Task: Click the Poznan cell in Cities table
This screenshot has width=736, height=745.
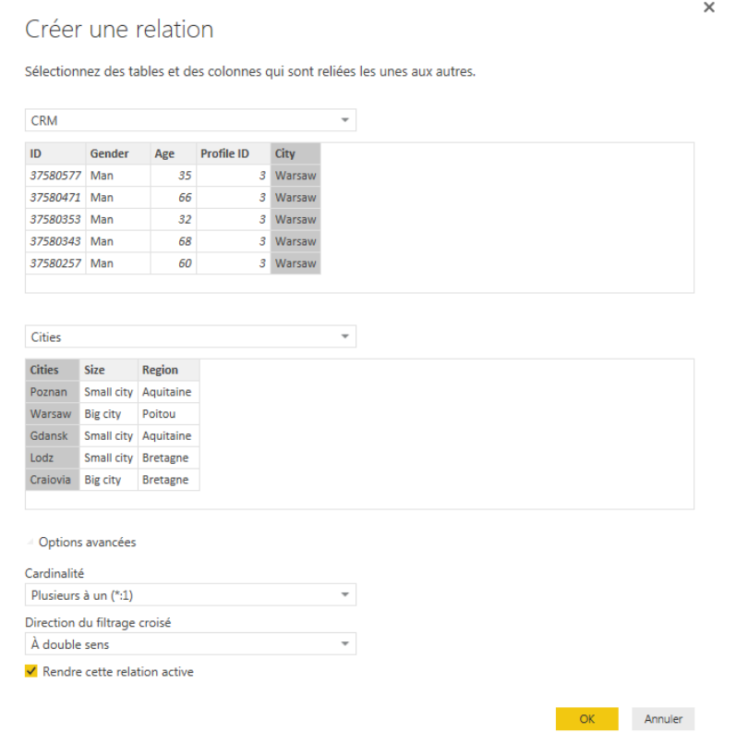Action: point(53,392)
